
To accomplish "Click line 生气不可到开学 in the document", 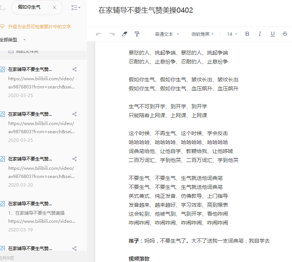I will (168, 106).
